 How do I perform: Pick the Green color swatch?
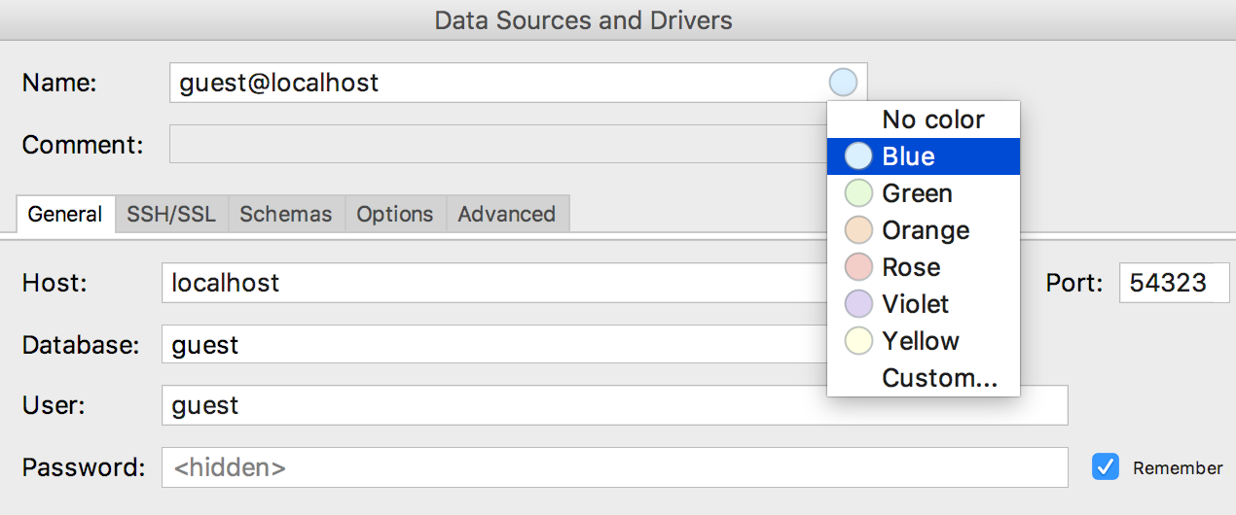pyautogui.click(x=858, y=193)
